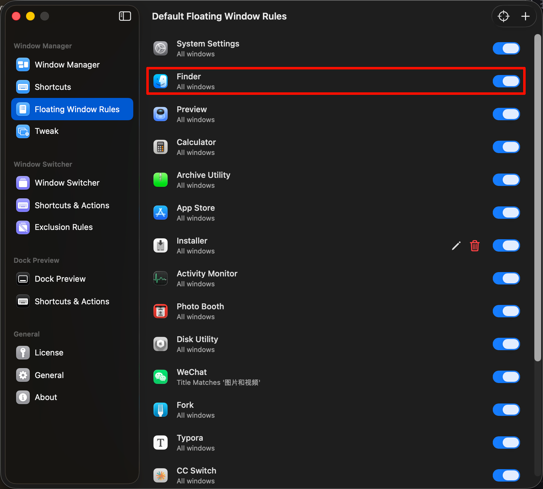Image resolution: width=543 pixels, height=489 pixels.
Task: Open Window Manager in the sidebar
Action: pyautogui.click(x=72, y=64)
